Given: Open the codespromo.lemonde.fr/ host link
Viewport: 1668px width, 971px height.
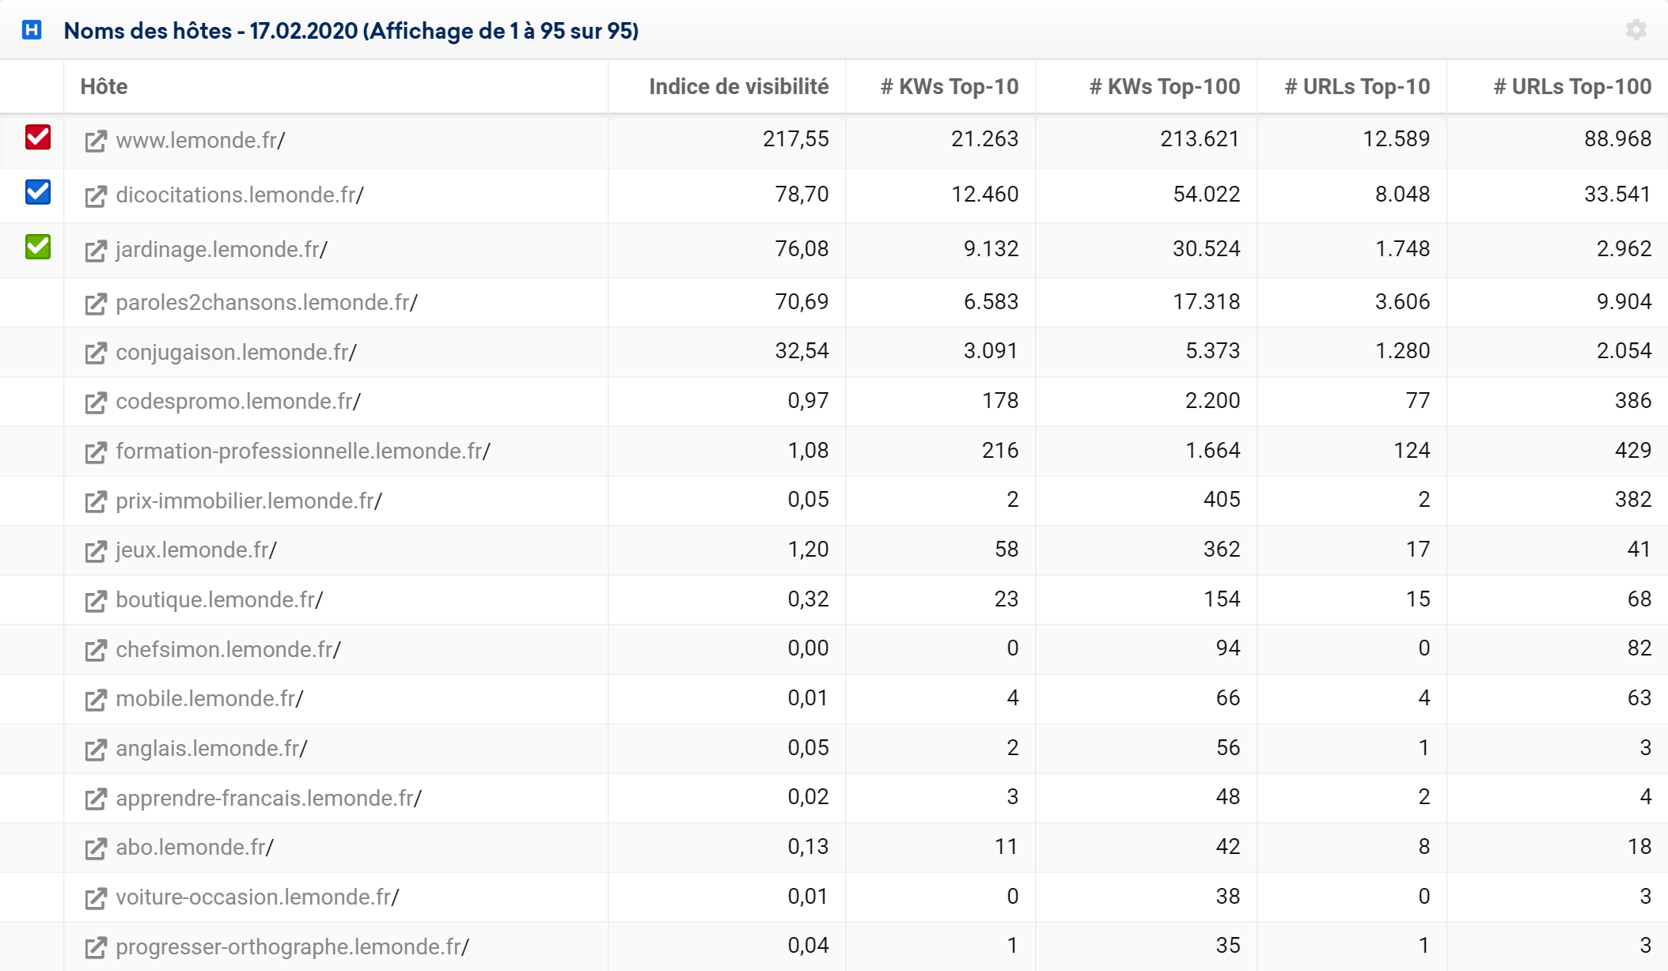Looking at the screenshot, I should (238, 401).
